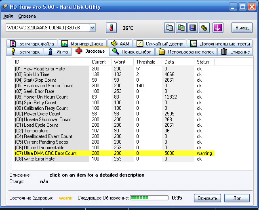Select the (0C) Power Cycle Count row

click(x=114, y=114)
